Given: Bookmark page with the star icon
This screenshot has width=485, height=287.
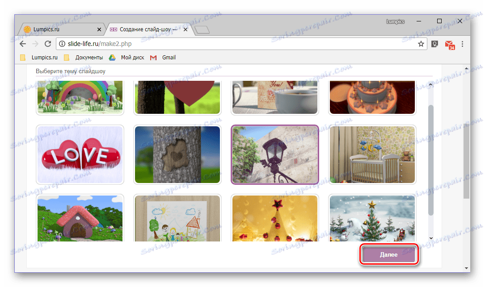Looking at the screenshot, I should click(x=421, y=44).
